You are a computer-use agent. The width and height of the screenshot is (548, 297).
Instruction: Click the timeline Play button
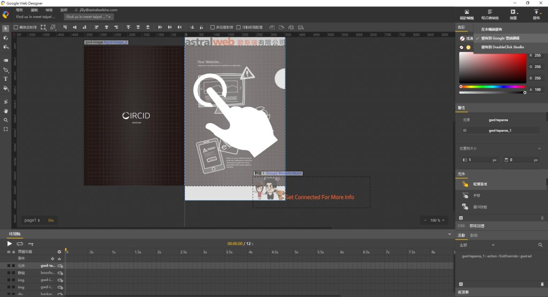coord(9,243)
